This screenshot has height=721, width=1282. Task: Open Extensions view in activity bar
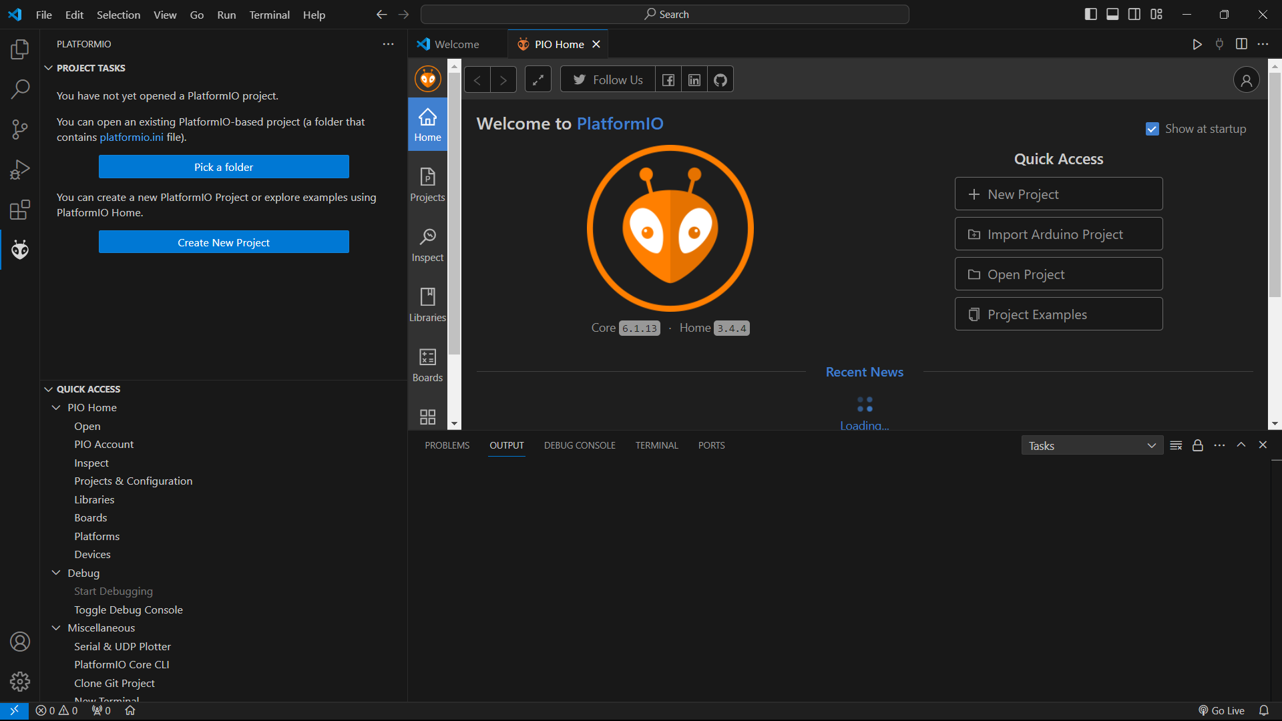[20, 210]
